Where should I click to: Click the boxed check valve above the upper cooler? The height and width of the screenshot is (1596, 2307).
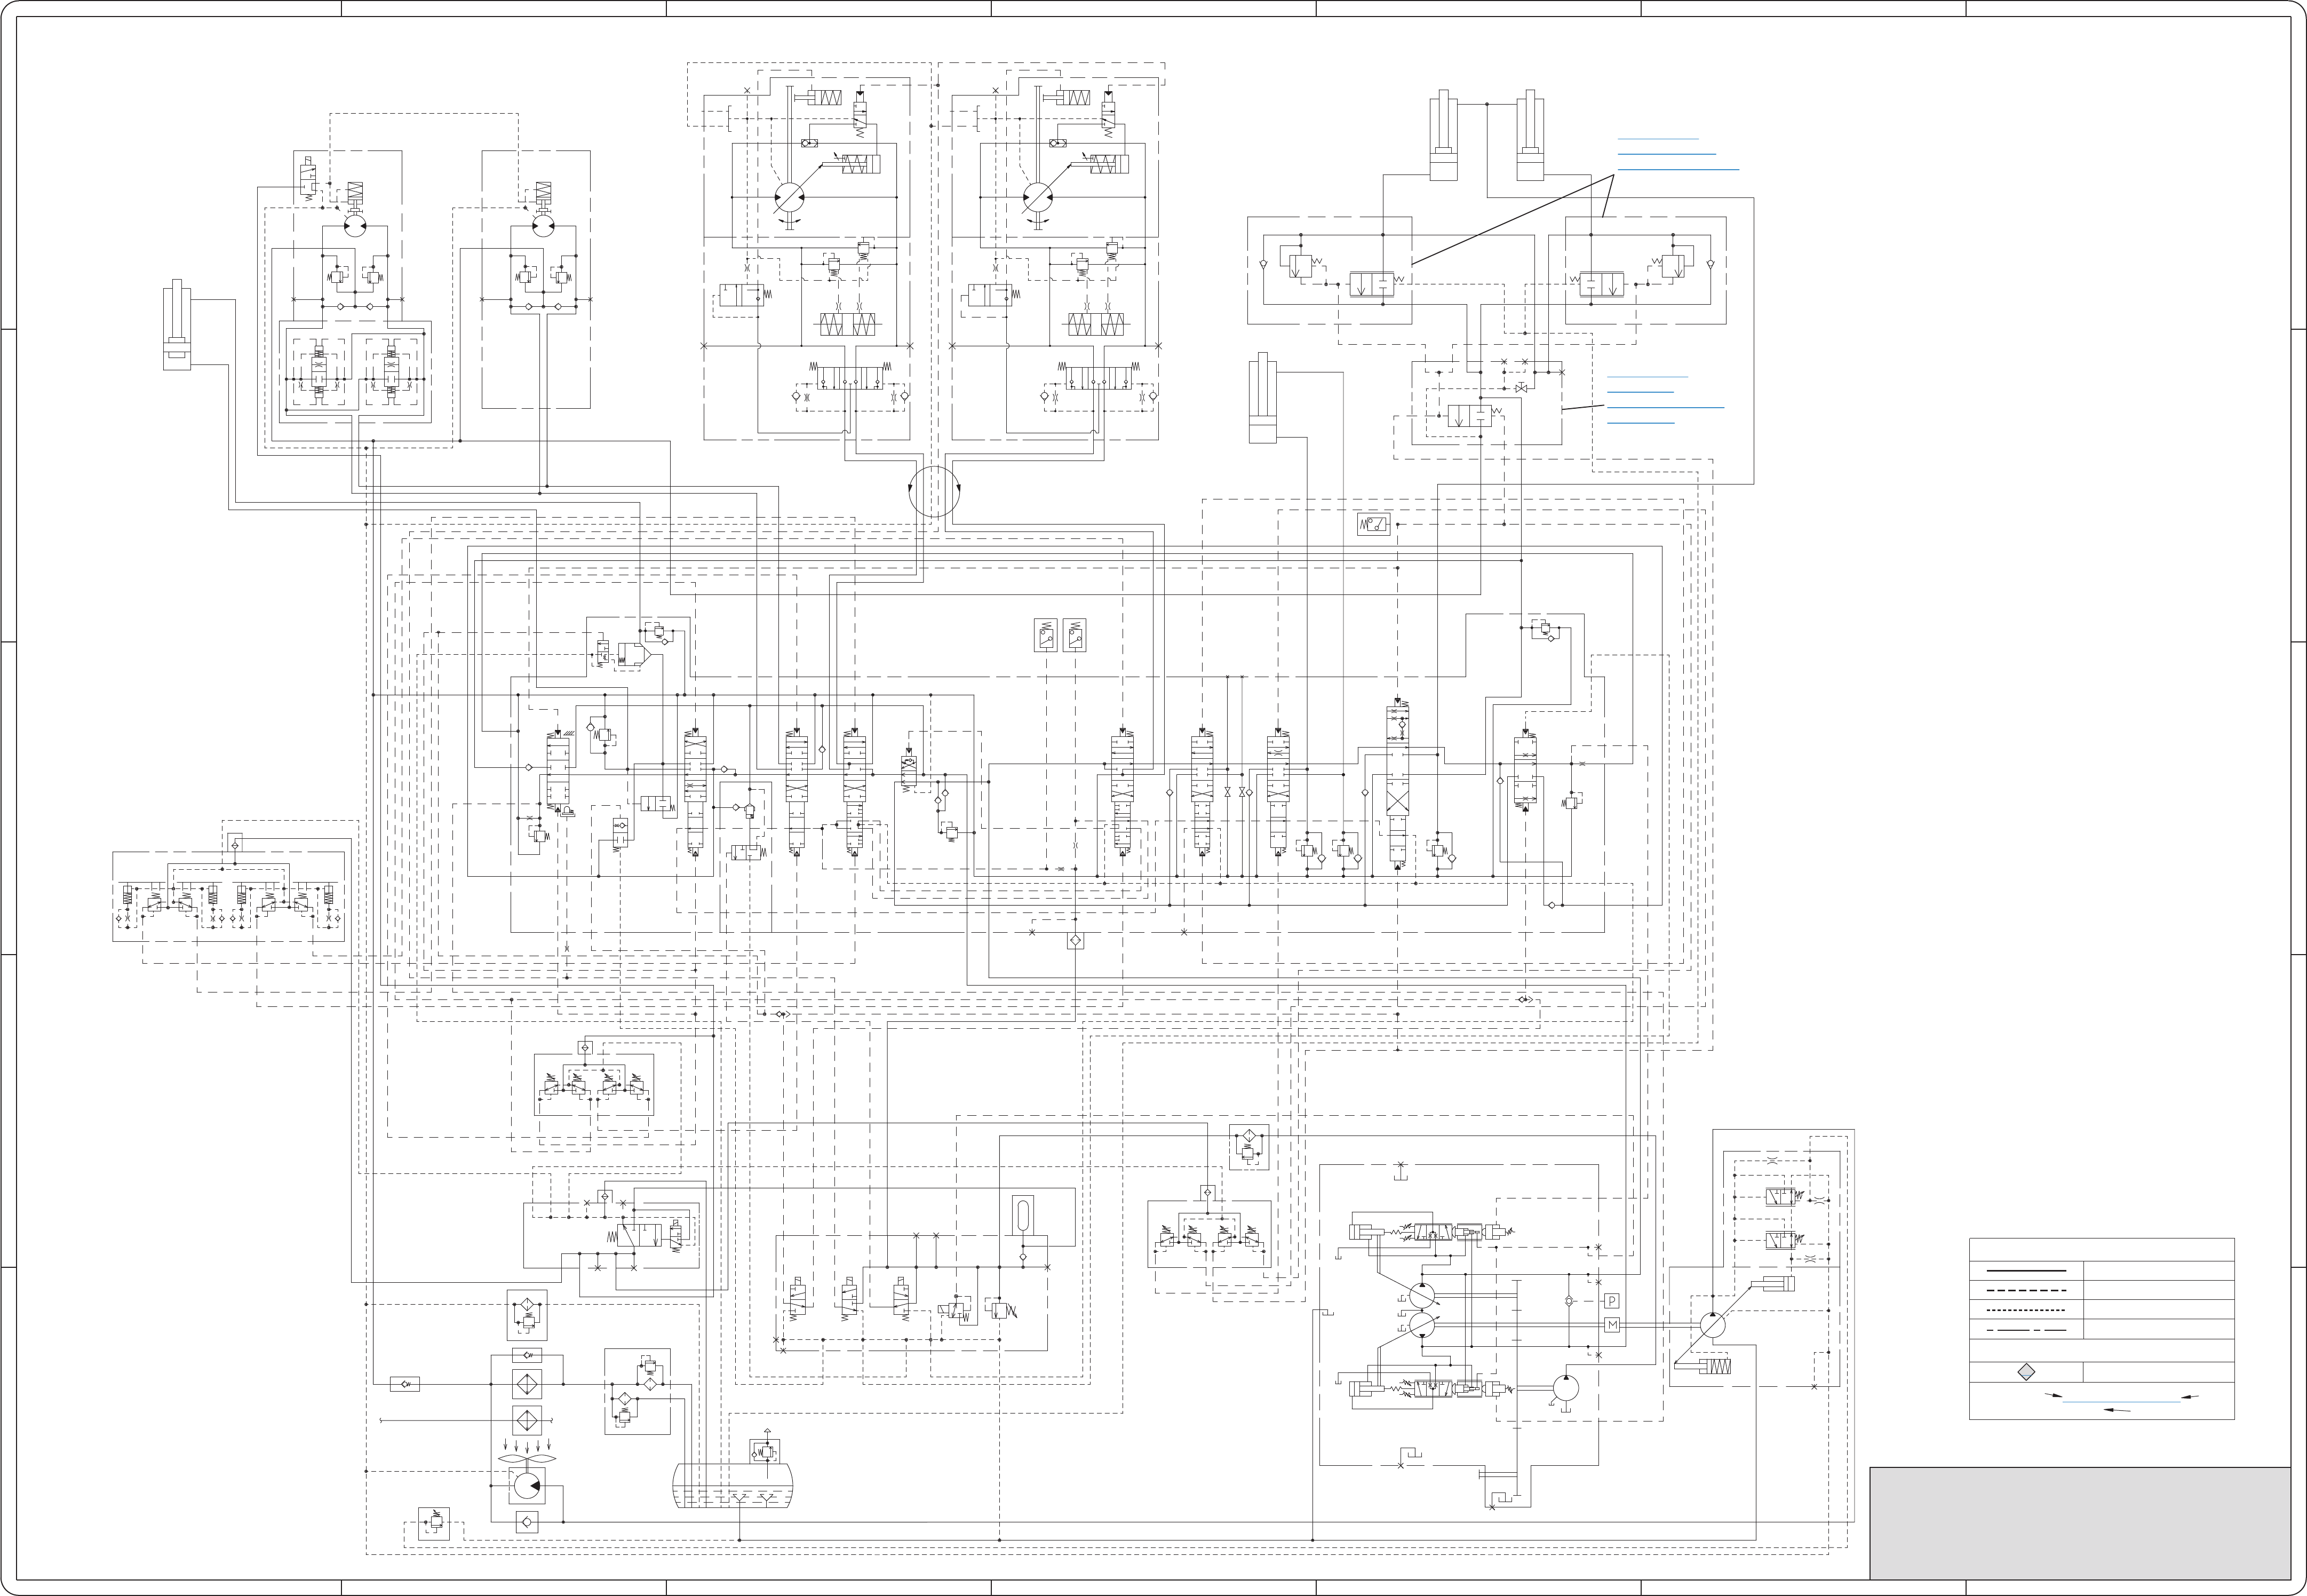tap(526, 1356)
